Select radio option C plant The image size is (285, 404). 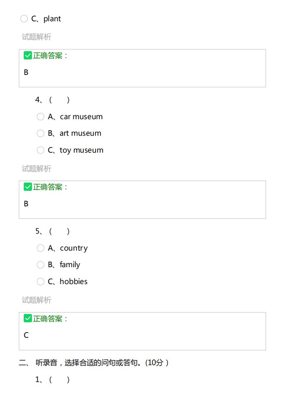[x=24, y=19]
